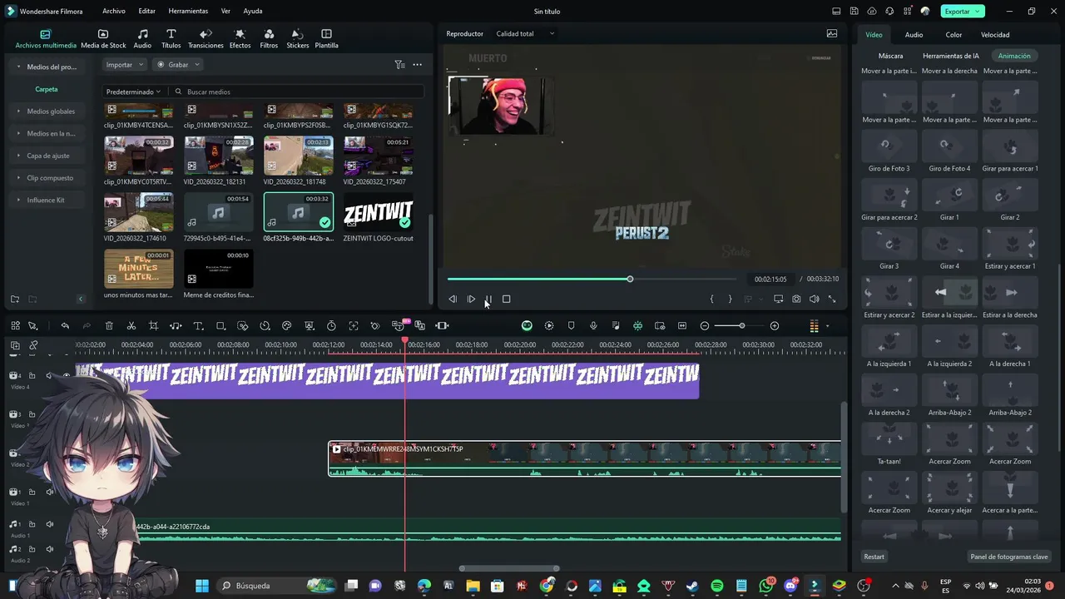Select the ZEINTWIT LOGO-cutout thumbnail
1065x599 pixels.
(379, 212)
